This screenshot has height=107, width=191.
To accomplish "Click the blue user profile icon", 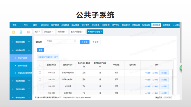I will point(21,32).
